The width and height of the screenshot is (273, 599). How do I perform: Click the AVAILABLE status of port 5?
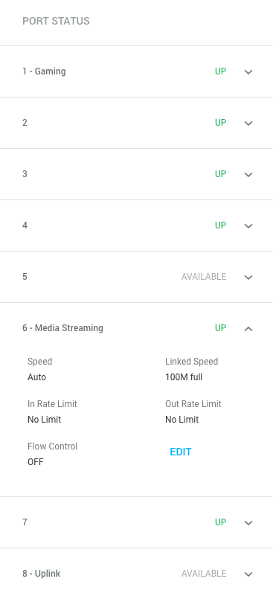coord(204,277)
